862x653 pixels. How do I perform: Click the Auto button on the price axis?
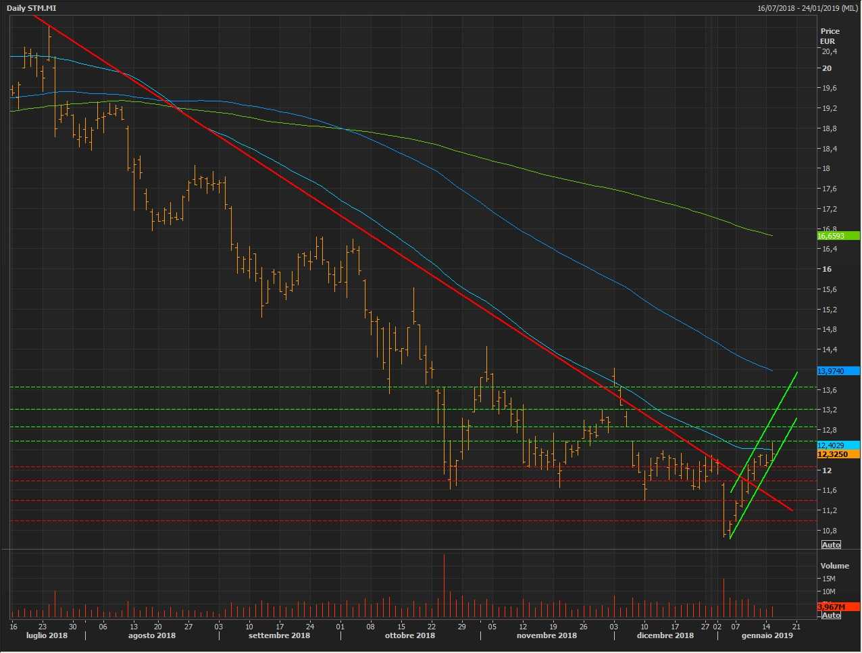[831, 545]
